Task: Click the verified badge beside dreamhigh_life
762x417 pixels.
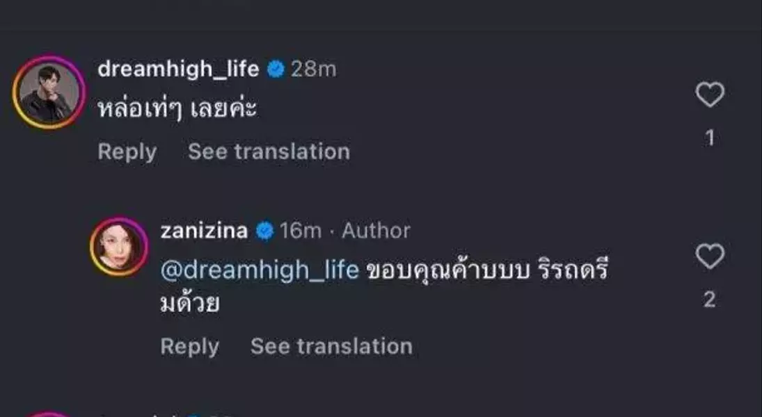Action: pyautogui.click(x=276, y=69)
